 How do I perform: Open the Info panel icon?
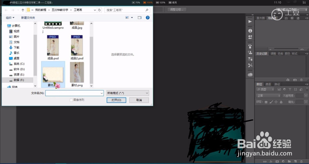(x=250, y=31)
